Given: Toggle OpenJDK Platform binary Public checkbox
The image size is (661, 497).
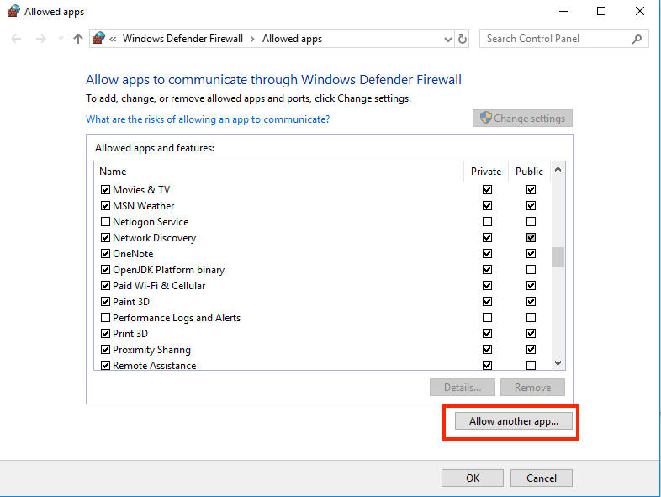Looking at the screenshot, I should tap(531, 269).
